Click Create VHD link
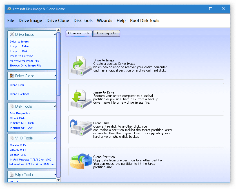This screenshot has height=189, width=236. 18,145
